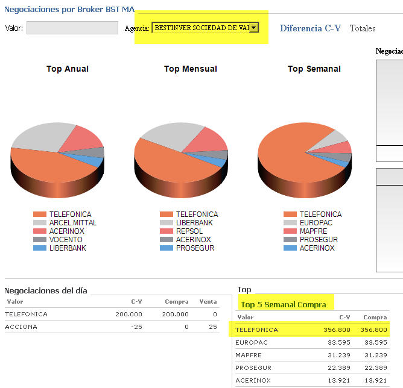Select ACERINOX label in Top Anual legend
This screenshot has width=403, height=388.
pyautogui.click(x=67, y=231)
